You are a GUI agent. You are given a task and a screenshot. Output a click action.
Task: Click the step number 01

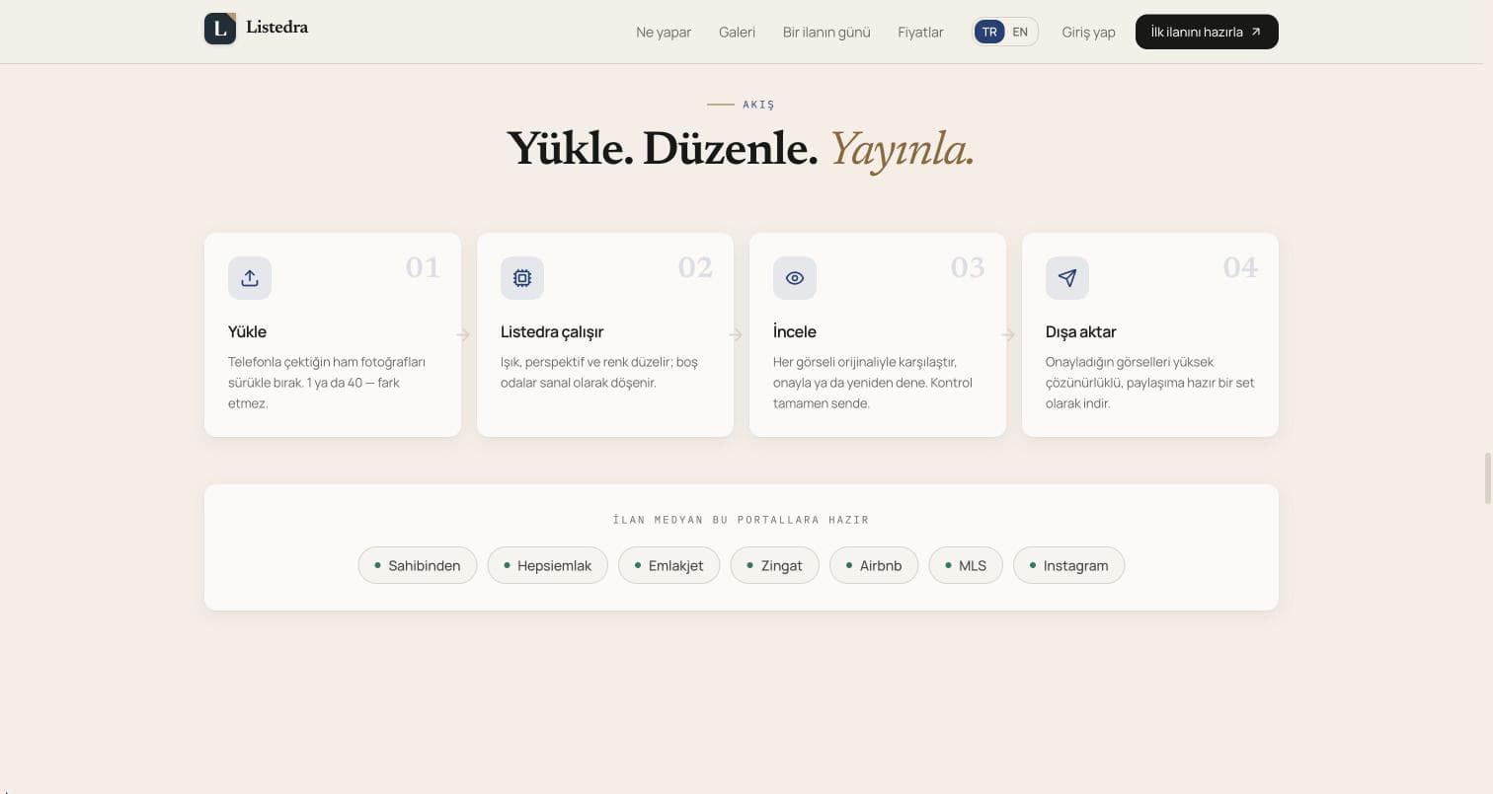(423, 267)
